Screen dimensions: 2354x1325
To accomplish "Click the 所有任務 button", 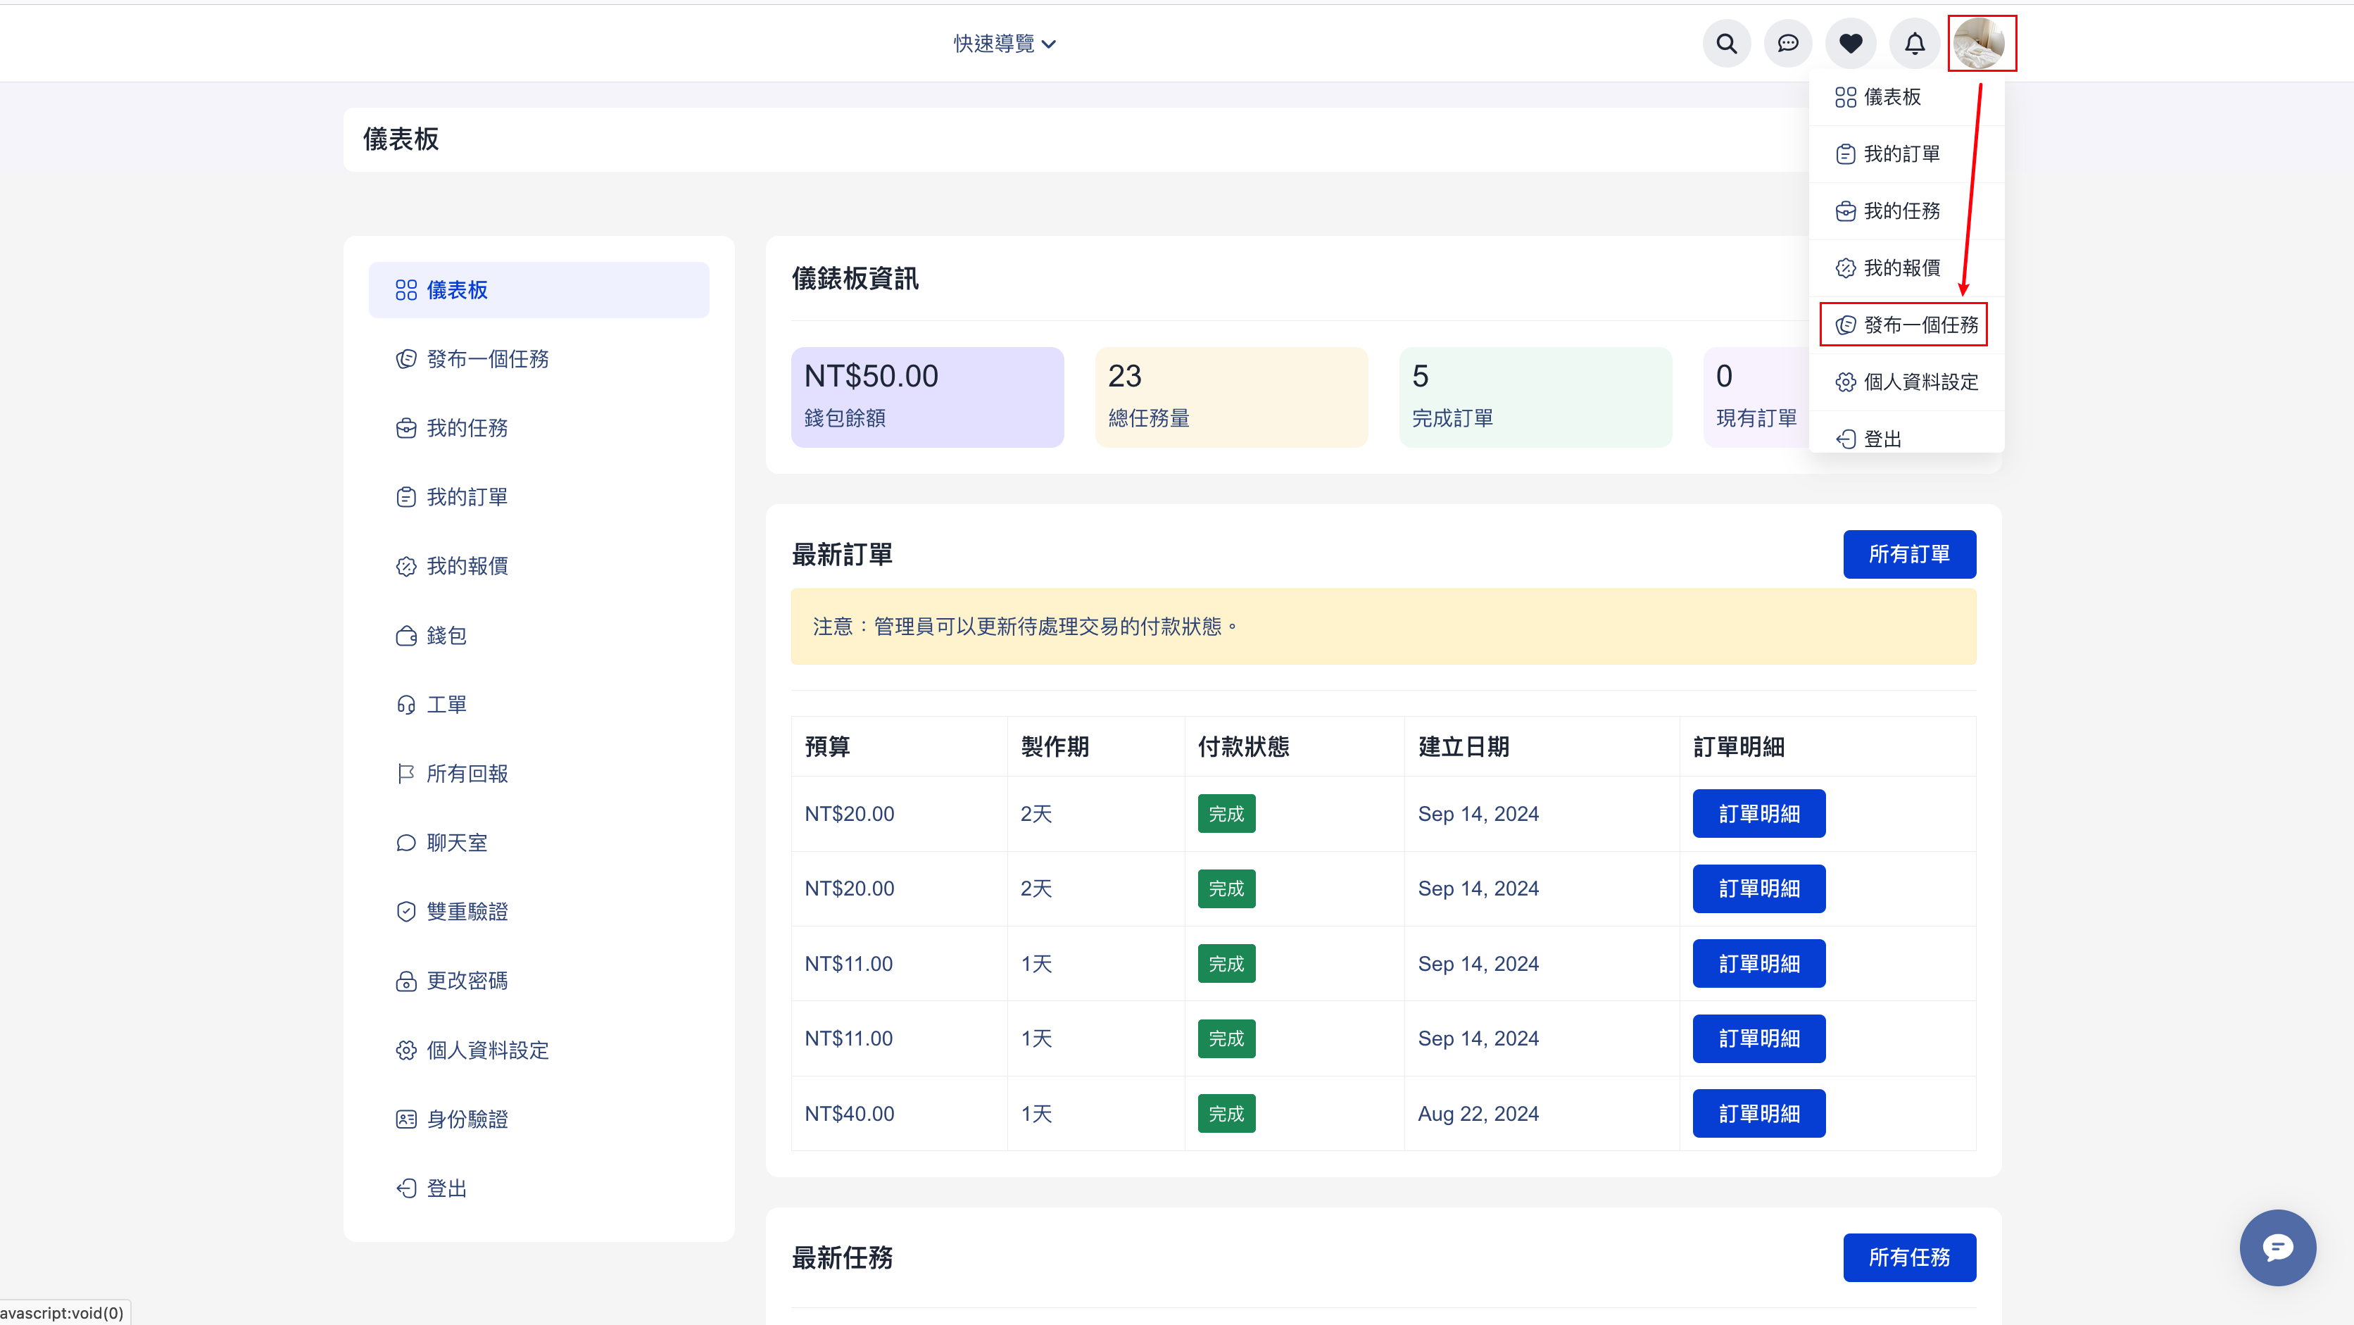I will (1908, 1257).
